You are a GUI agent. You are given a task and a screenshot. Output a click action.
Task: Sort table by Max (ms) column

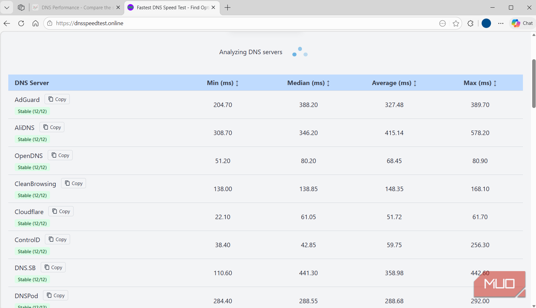tap(480, 83)
